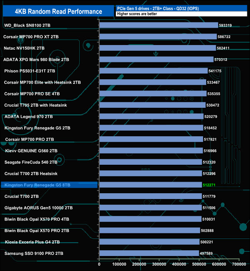The height and width of the screenshot is (271, 250).
Task: Select 'Gigabyte AORUS Gen5 10000 2TB' label
Action: (x=38, y=208)
